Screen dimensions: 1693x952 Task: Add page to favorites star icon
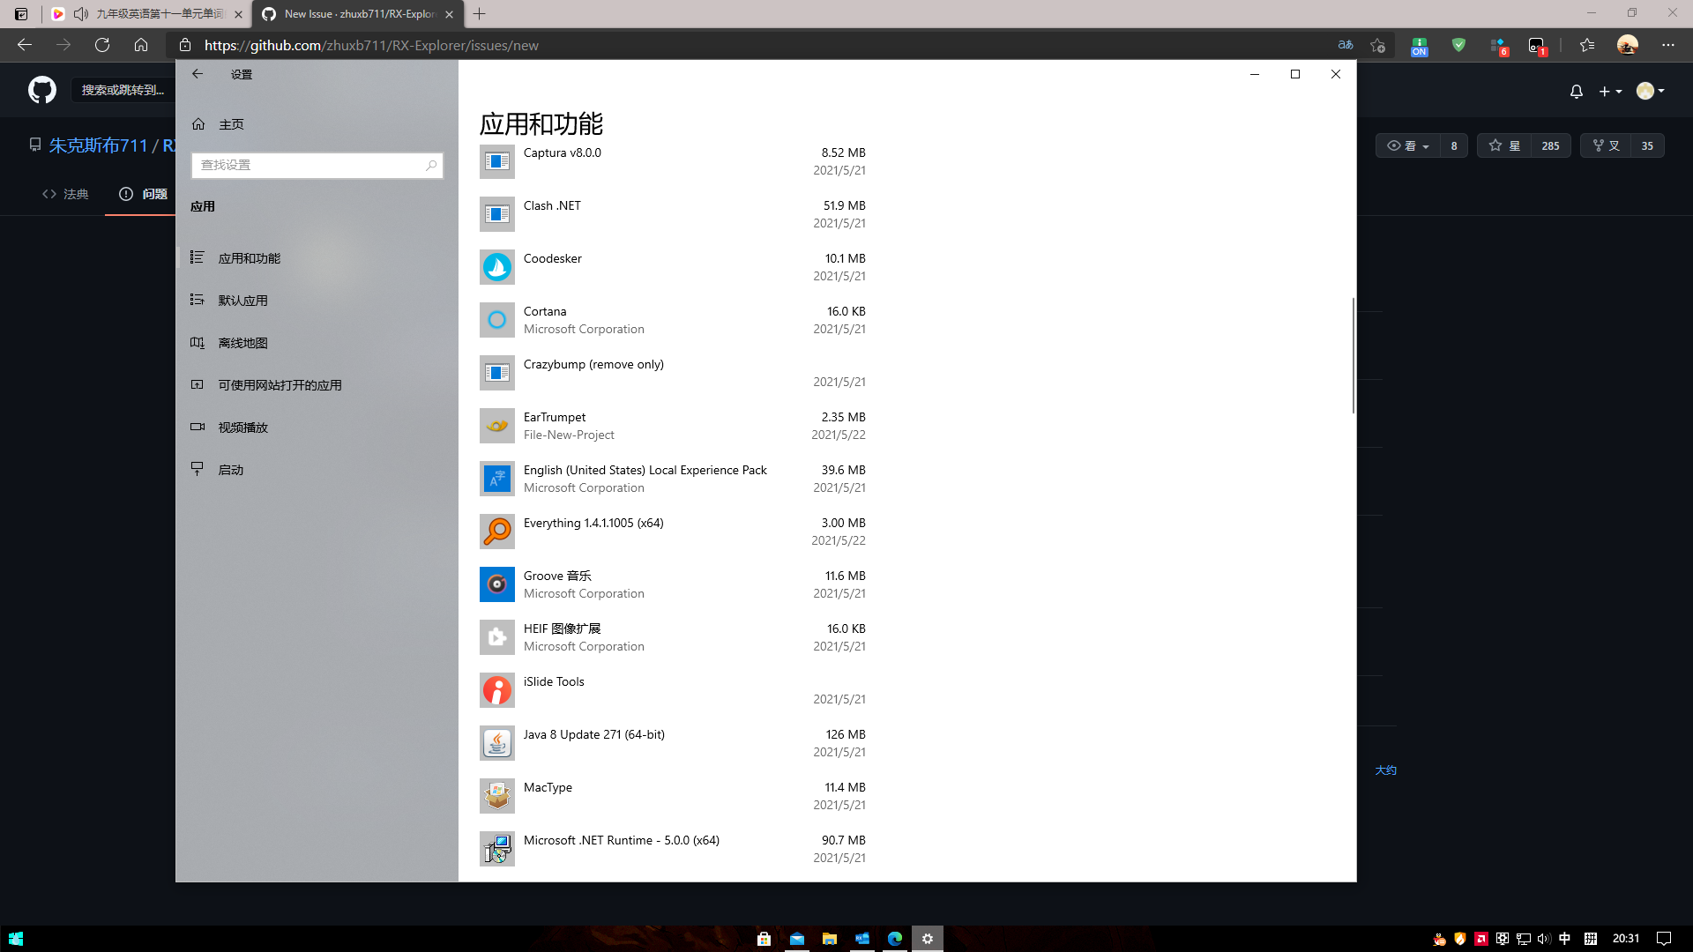click(x=1377, y=45)
